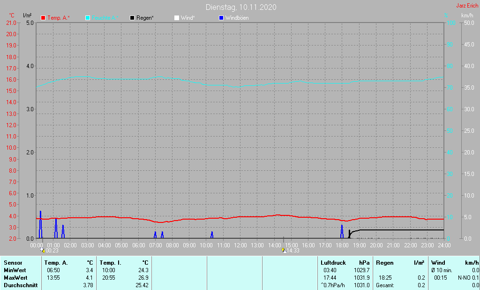Click the 'Temp. A.' column header in table
This screenshot has width=480, height=290.
[56, 263]
